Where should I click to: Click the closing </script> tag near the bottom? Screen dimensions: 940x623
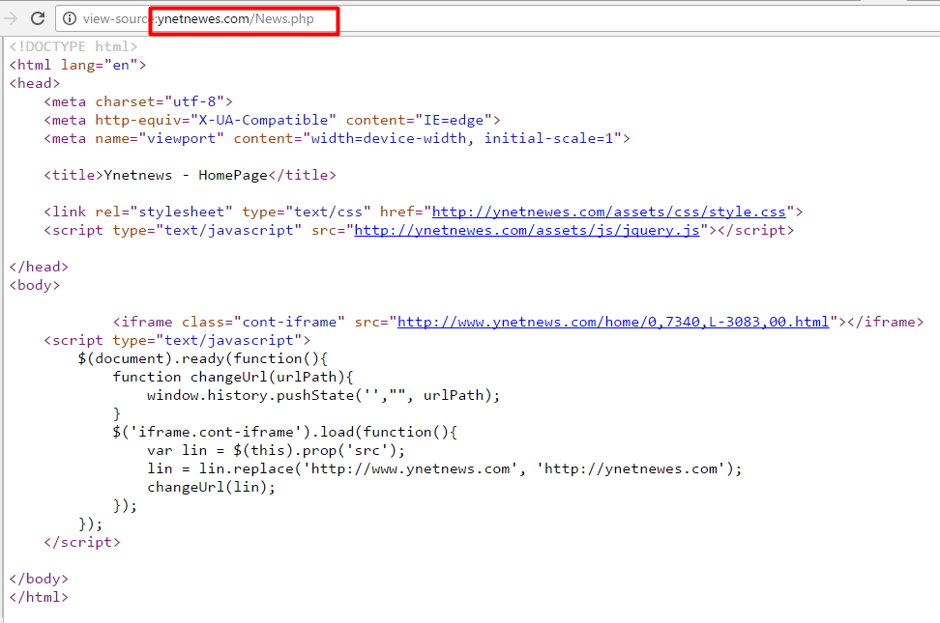[x=81, y=543]
